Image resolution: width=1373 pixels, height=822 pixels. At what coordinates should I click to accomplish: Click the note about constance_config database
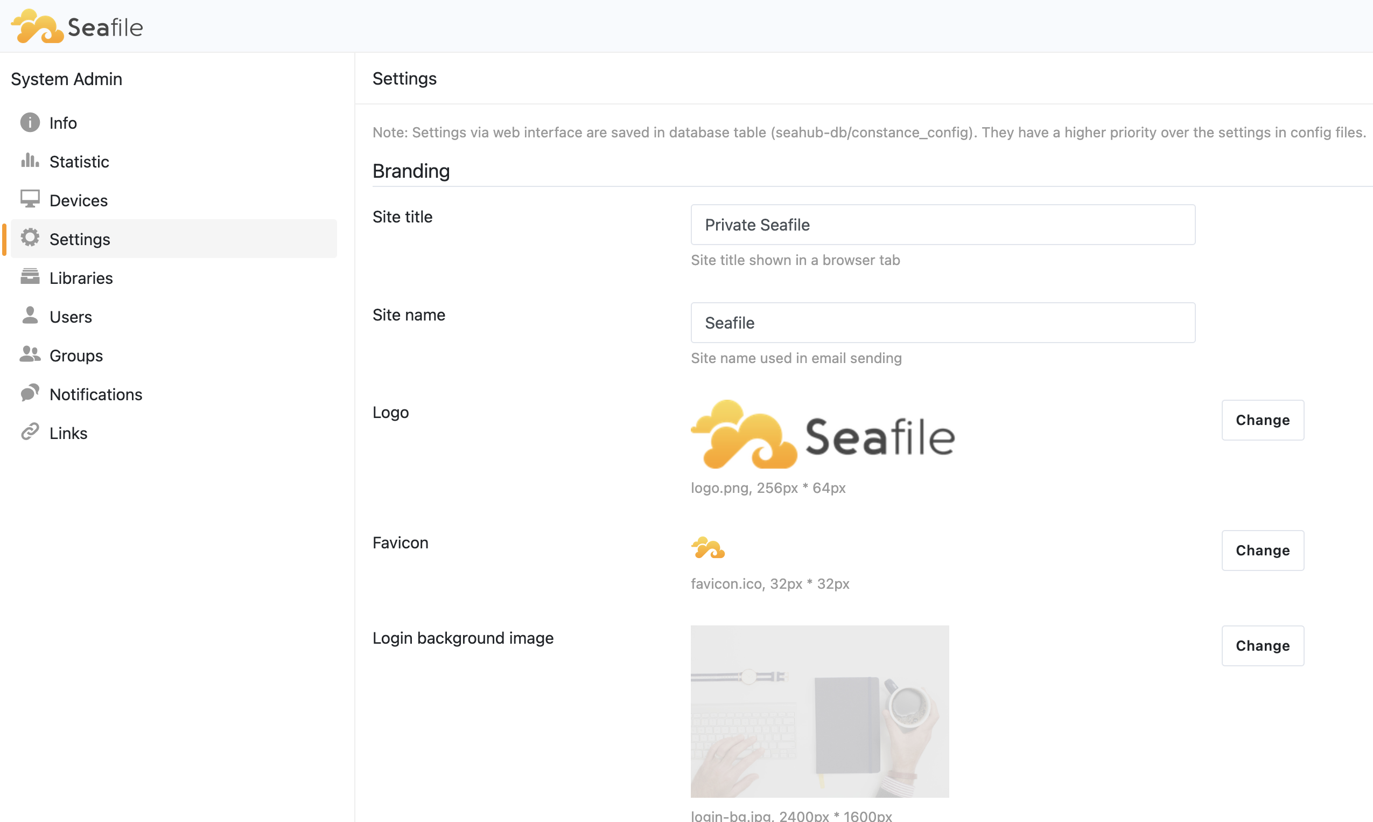(x=868, y=133)
